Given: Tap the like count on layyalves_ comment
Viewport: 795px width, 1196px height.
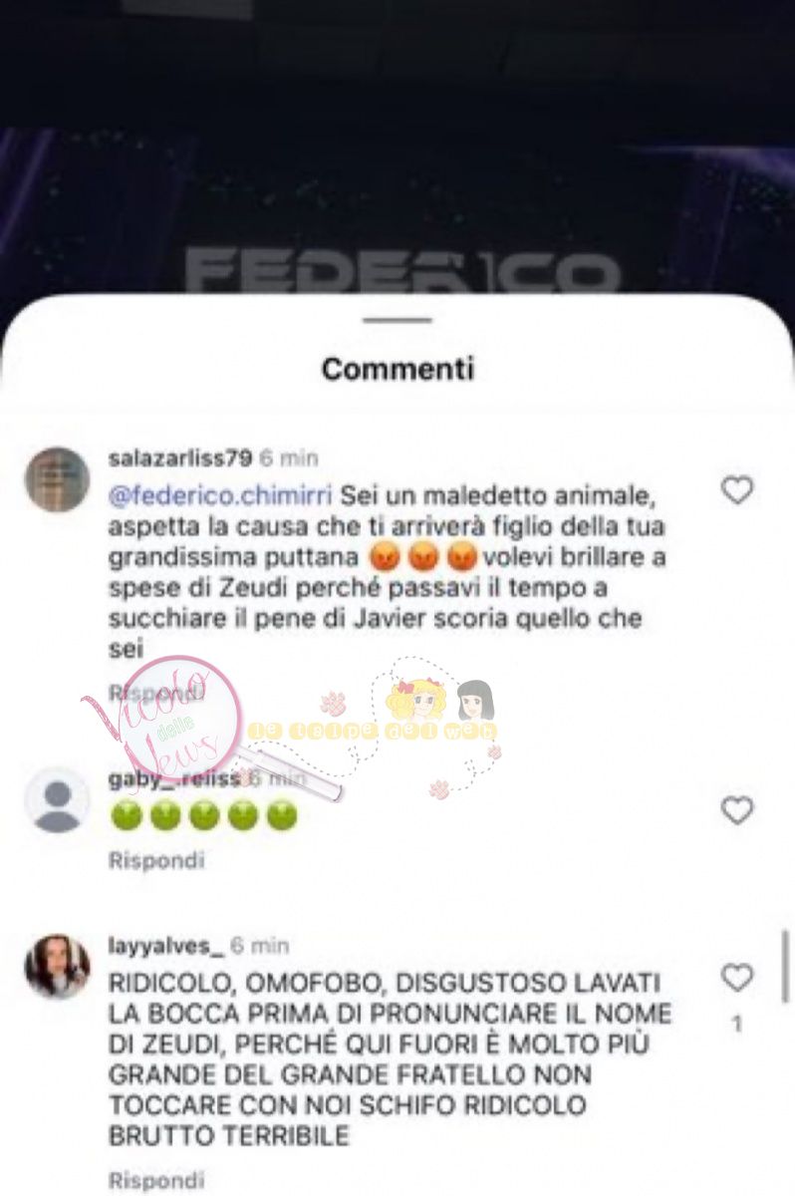Looking at the screenshot, I should pyautogui.click(x=736, y=1024).
